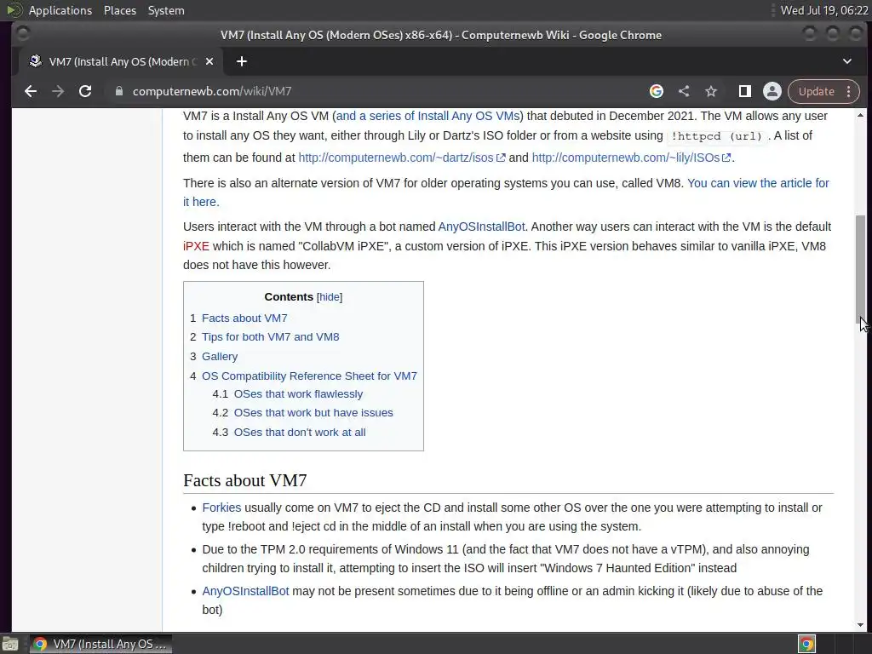Click the desktop menu logo icon
This screenshot has height=654, width=872.
[x=14, y=10]
